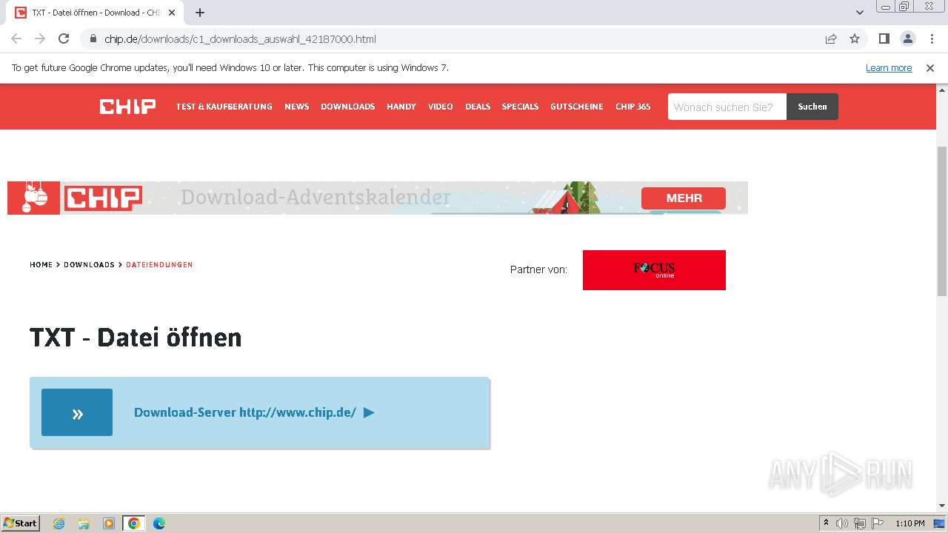
Task: Open Windows Media Player from the taskbar
Action: click(109, 523)
